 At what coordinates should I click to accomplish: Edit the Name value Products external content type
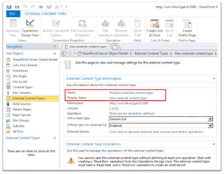click(x=131, y=93)
